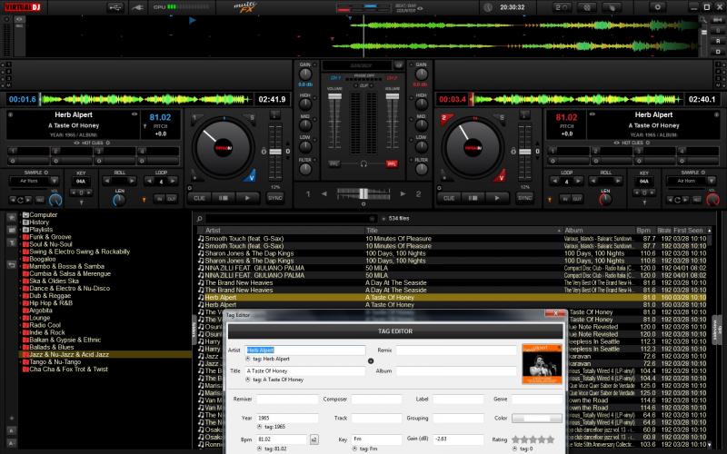Click crossfader left arrow next to 1
The height and width of the screenshot is (454, 727).
tap(324, 193)
